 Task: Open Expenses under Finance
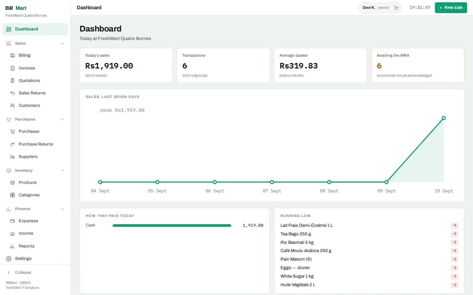tap(35, 221)
